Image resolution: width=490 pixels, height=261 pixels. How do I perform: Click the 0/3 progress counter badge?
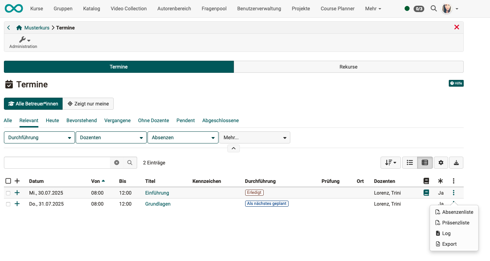(419, 9)
